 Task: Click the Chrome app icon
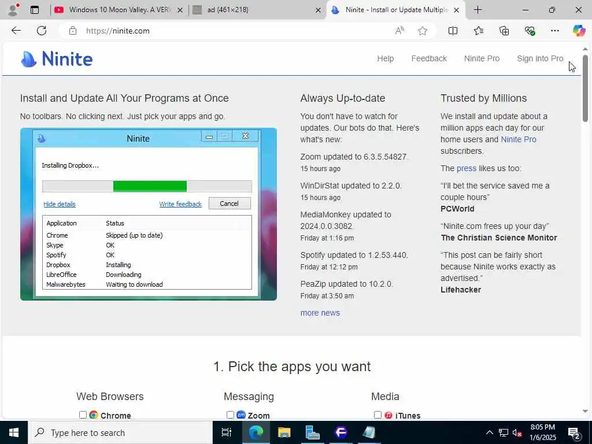coord(93,415)
